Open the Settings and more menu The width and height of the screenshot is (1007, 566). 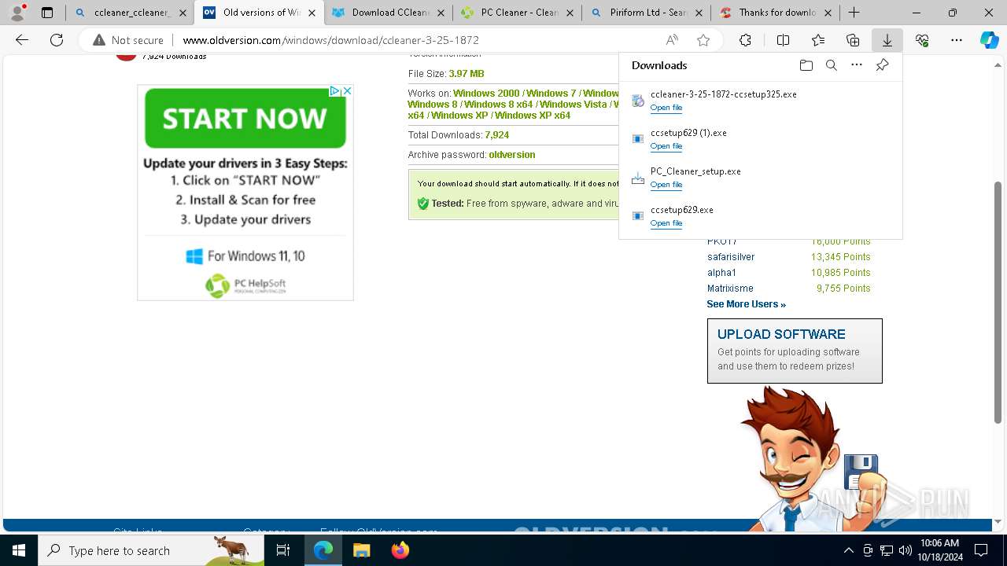point(957,40)
